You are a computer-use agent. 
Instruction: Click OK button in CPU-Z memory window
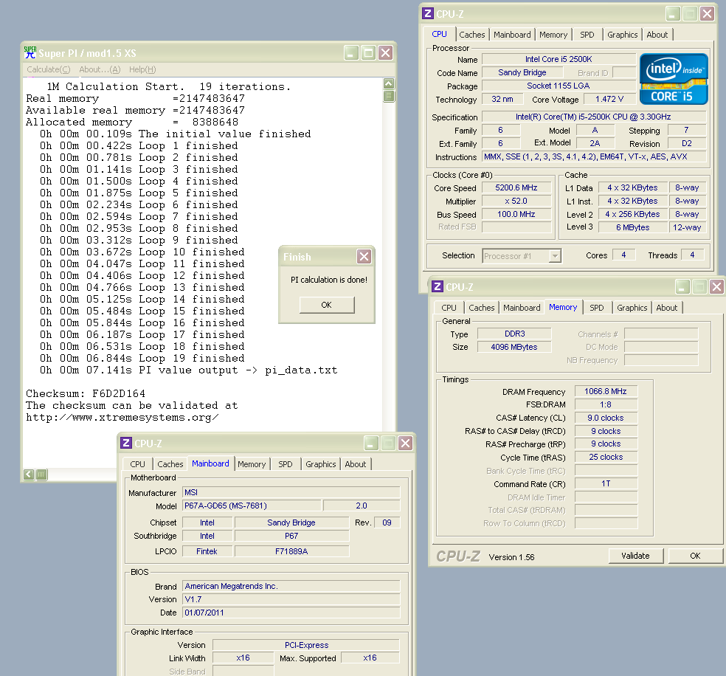click(695, 556)
